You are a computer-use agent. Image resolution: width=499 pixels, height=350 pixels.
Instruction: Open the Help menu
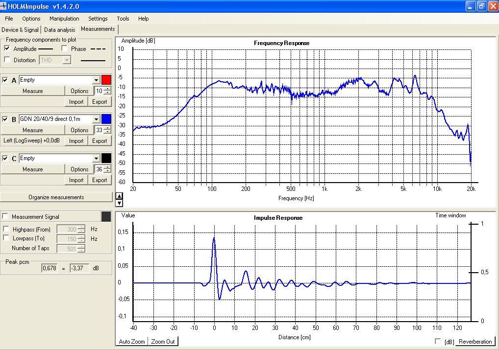point(143,19)
